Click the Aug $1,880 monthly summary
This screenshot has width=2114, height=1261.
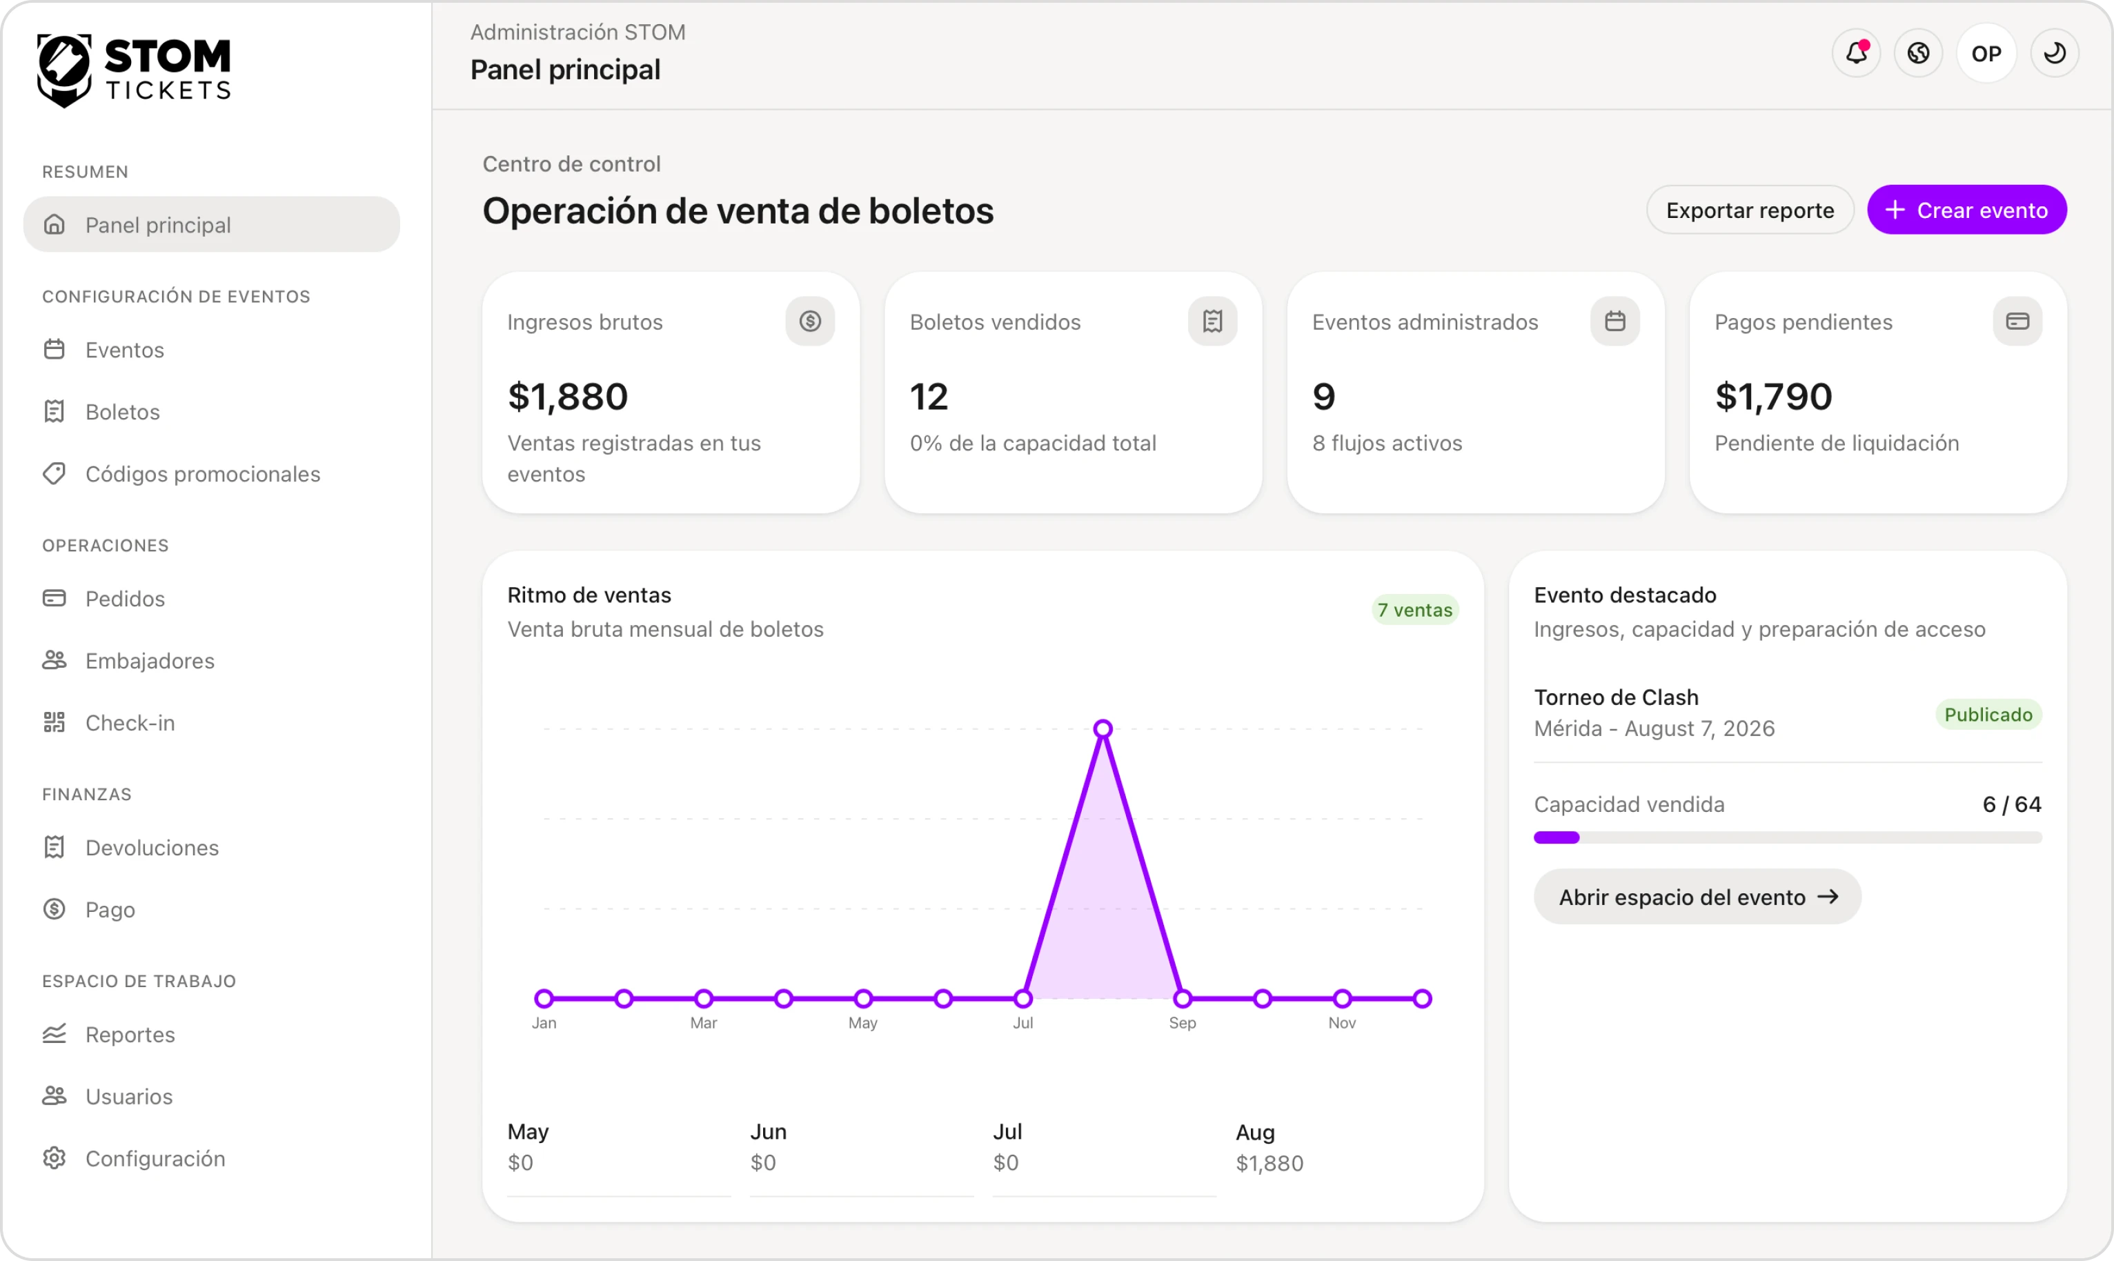pos(1270,1147)
